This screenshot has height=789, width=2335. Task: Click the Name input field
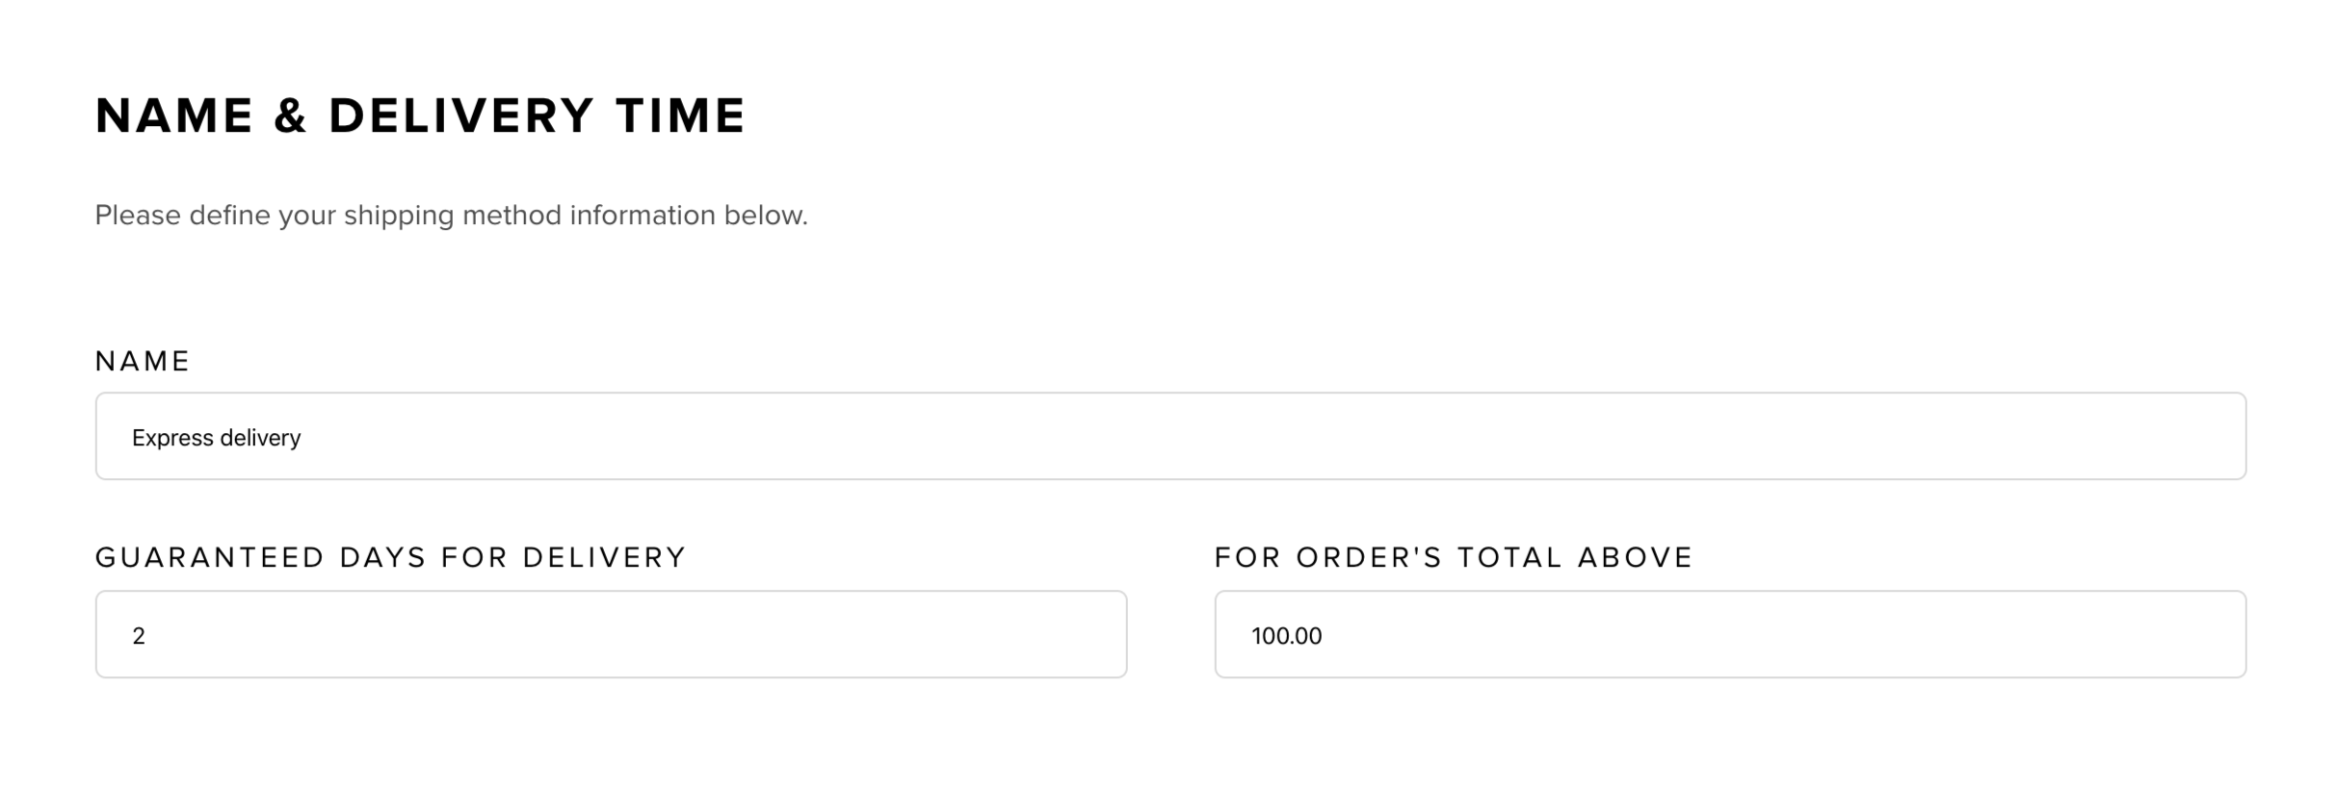click(x=1169, y=436)
